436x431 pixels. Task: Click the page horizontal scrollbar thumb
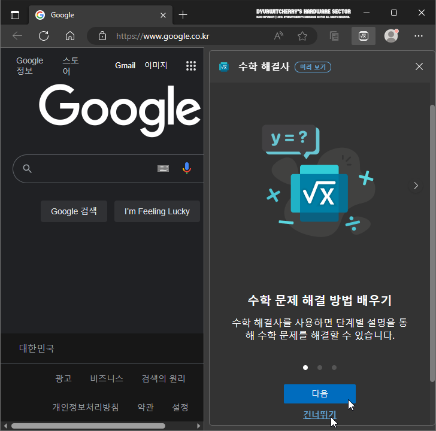[x=88, y=426]
